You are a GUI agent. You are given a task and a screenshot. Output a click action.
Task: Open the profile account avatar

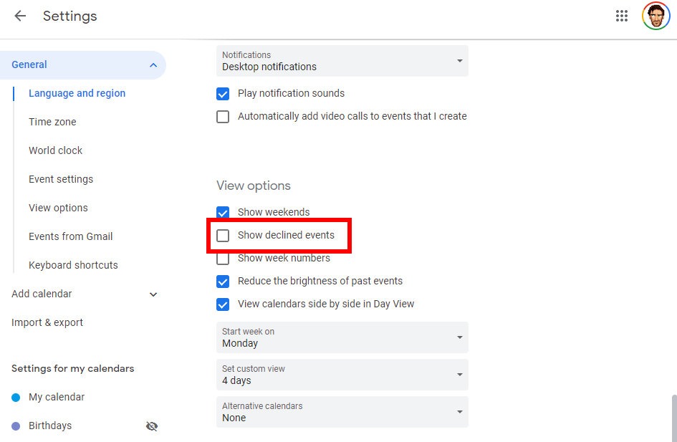pyautogui.click(x=655, y=15)
